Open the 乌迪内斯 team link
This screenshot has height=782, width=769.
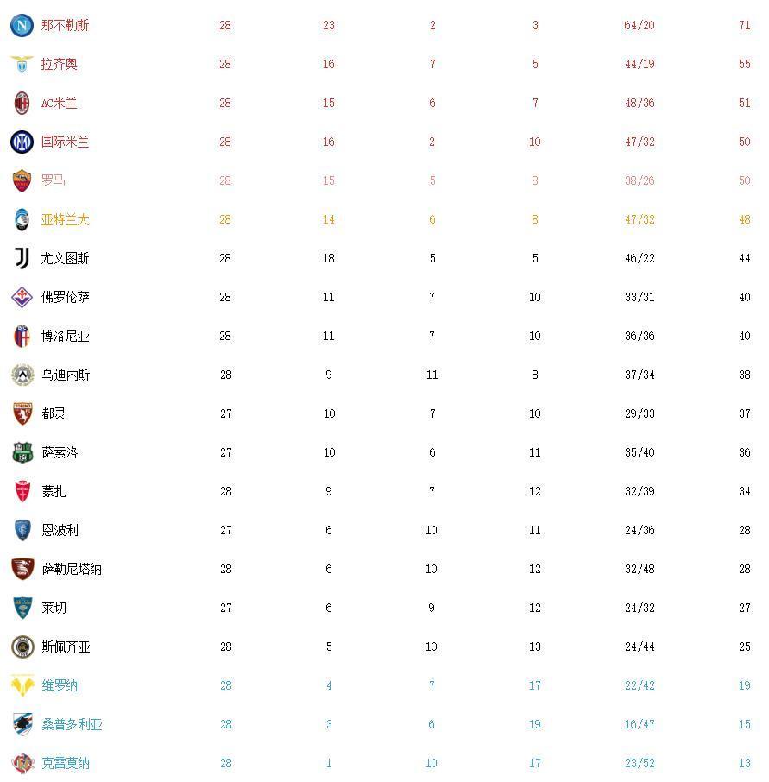pyautogui.click(x=65, y=375)
